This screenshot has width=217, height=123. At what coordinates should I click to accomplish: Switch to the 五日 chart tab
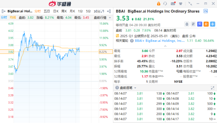click(47, 11)
